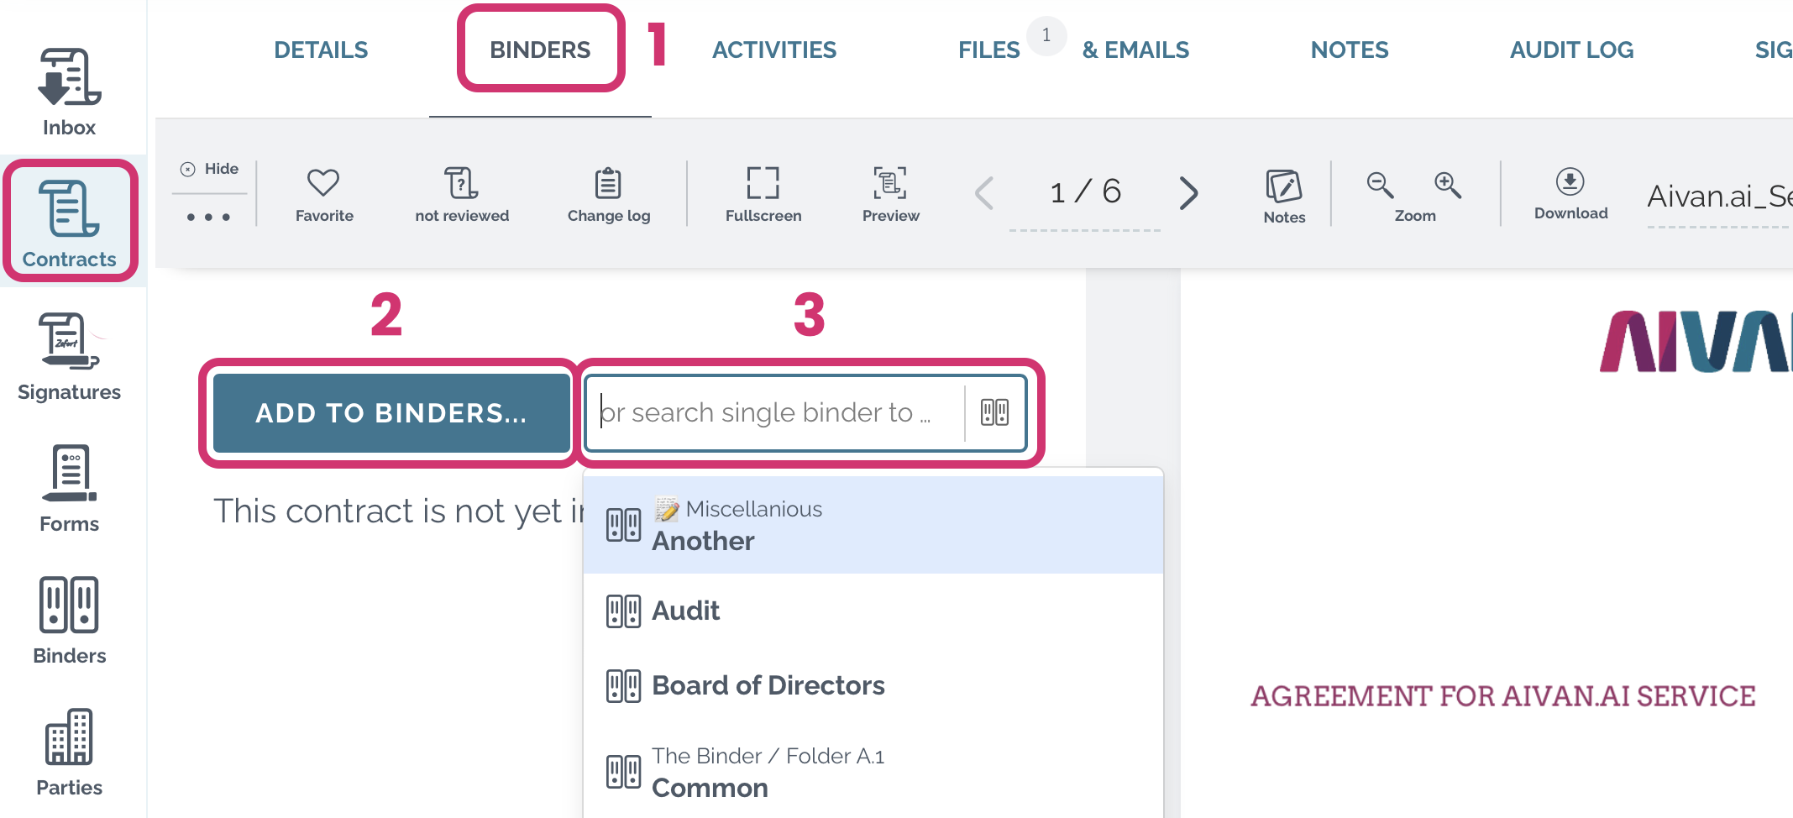Choose Board of Directors binder option
Screen dimensions: 1793x818
tap(873, 685)
